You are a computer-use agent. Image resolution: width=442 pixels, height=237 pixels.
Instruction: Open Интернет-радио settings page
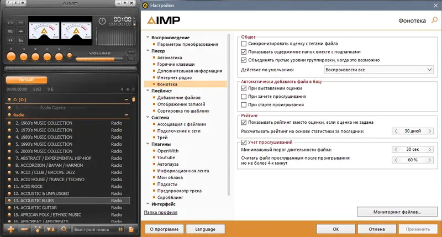(x=175, y=77)
